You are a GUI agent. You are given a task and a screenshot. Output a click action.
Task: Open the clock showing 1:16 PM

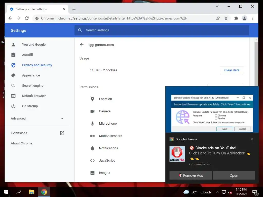241,192
